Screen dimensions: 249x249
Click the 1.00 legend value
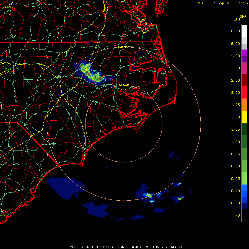(x=235, y=142)
